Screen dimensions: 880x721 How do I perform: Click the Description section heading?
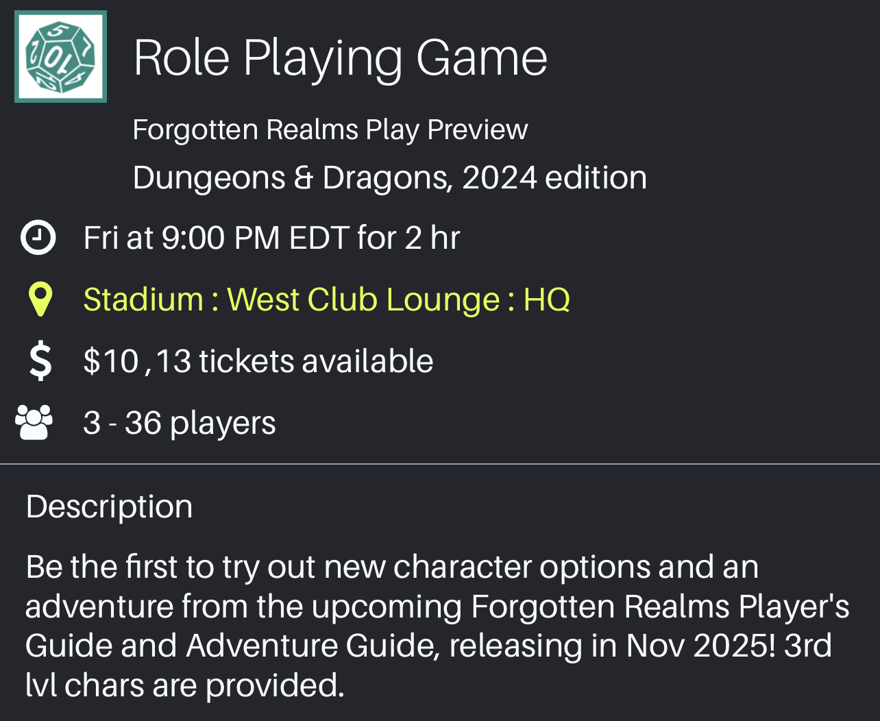click(109, 506)
